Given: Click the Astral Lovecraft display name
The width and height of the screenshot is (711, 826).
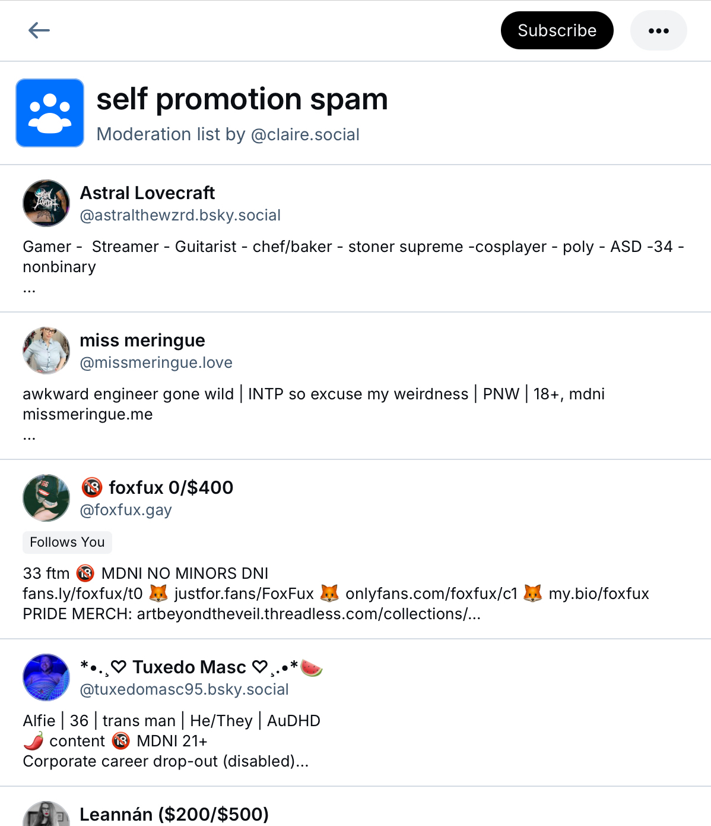Looking at the screenshot, I should coord(147,193).
